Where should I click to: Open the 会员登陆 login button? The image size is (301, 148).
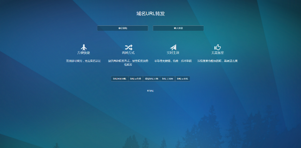(x=123, y=28)
